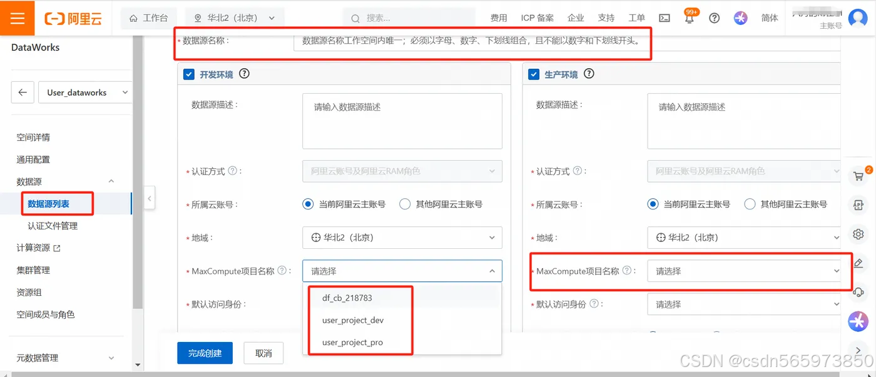The height and width of the screenshot is (377, 876).
Task: Choose df_cb_218783 from the project list
Action: (402, 298)
